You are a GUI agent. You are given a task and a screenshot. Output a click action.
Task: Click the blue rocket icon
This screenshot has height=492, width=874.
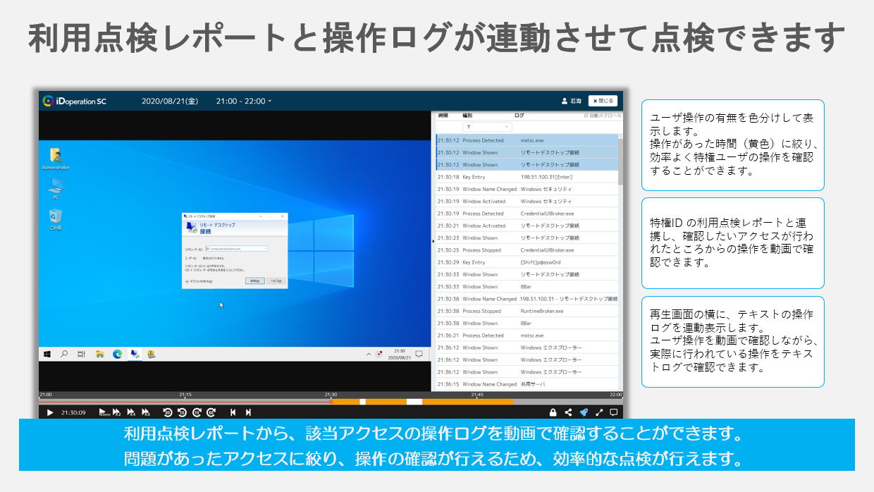click(x=584, y=412)
